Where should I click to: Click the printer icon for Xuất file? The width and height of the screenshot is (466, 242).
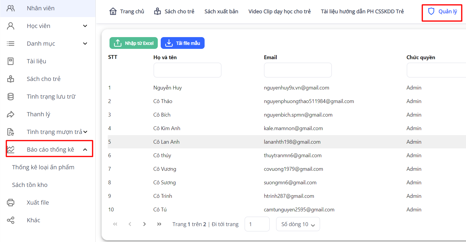[x=11, y=203]
